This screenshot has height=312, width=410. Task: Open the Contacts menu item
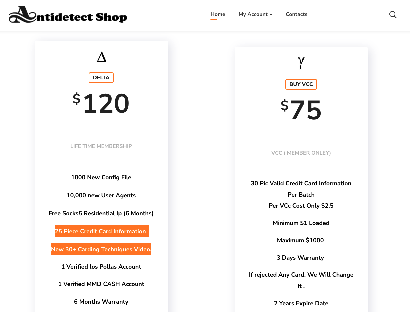pyautogui.click(x=296, y=14)
